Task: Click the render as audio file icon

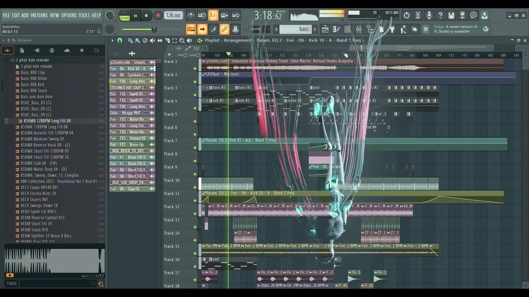Action: click(x=462, y=16)
